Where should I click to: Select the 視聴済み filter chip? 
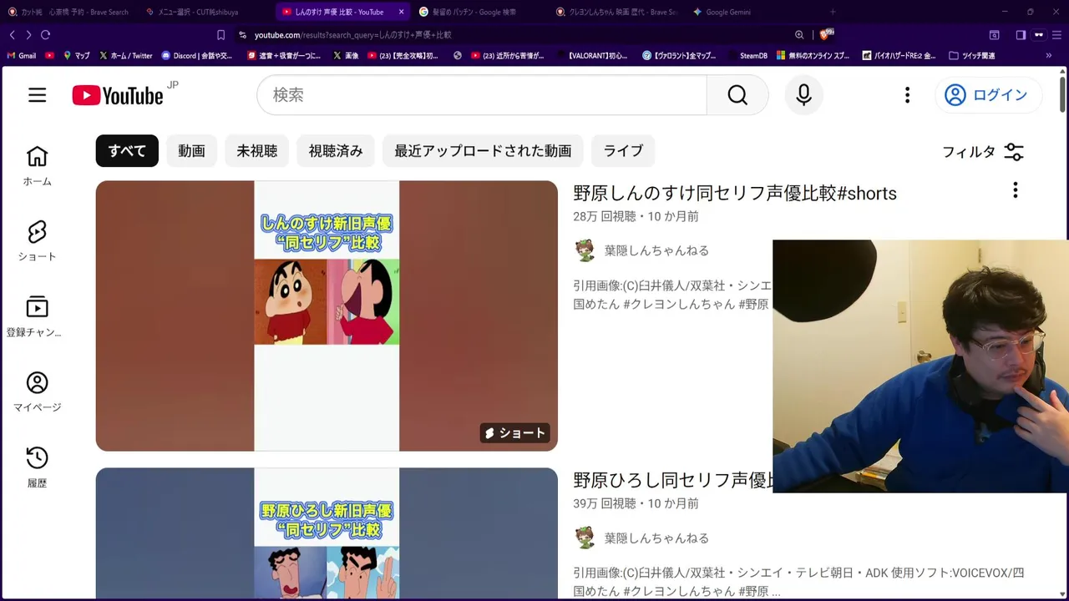pyautogui.click(x=336, y=151)
